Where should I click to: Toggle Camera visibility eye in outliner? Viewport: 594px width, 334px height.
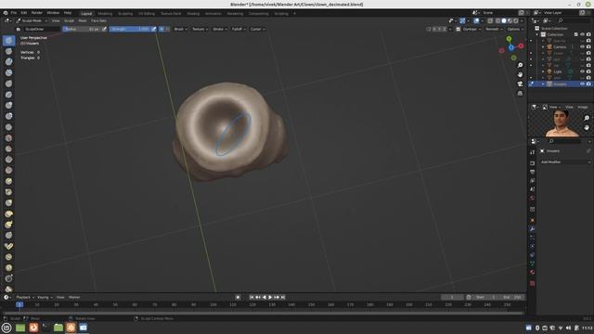click(x=582, y=47)
